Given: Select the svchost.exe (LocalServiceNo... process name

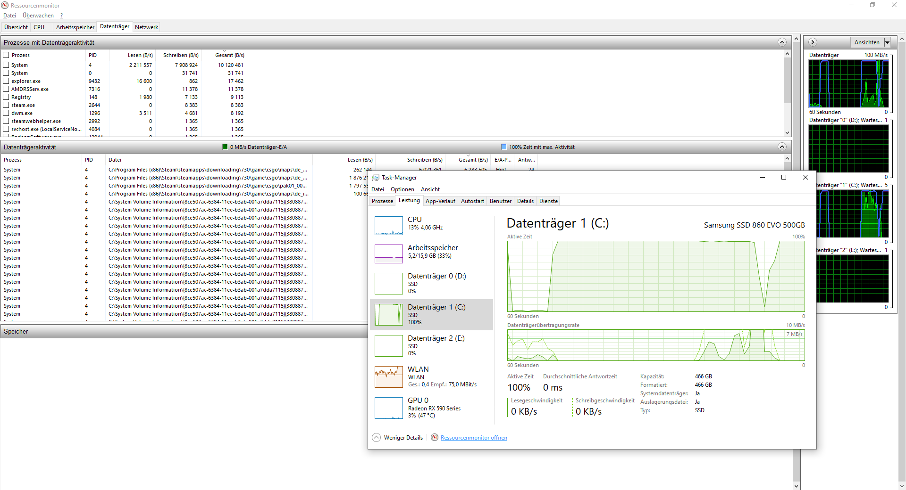Looking at the screenshot, I should 46,129.
